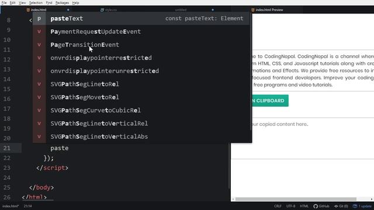Click the HTML file icon on index.html tab
The width and height of the screenshot is (374, 210).
[28, 10]
